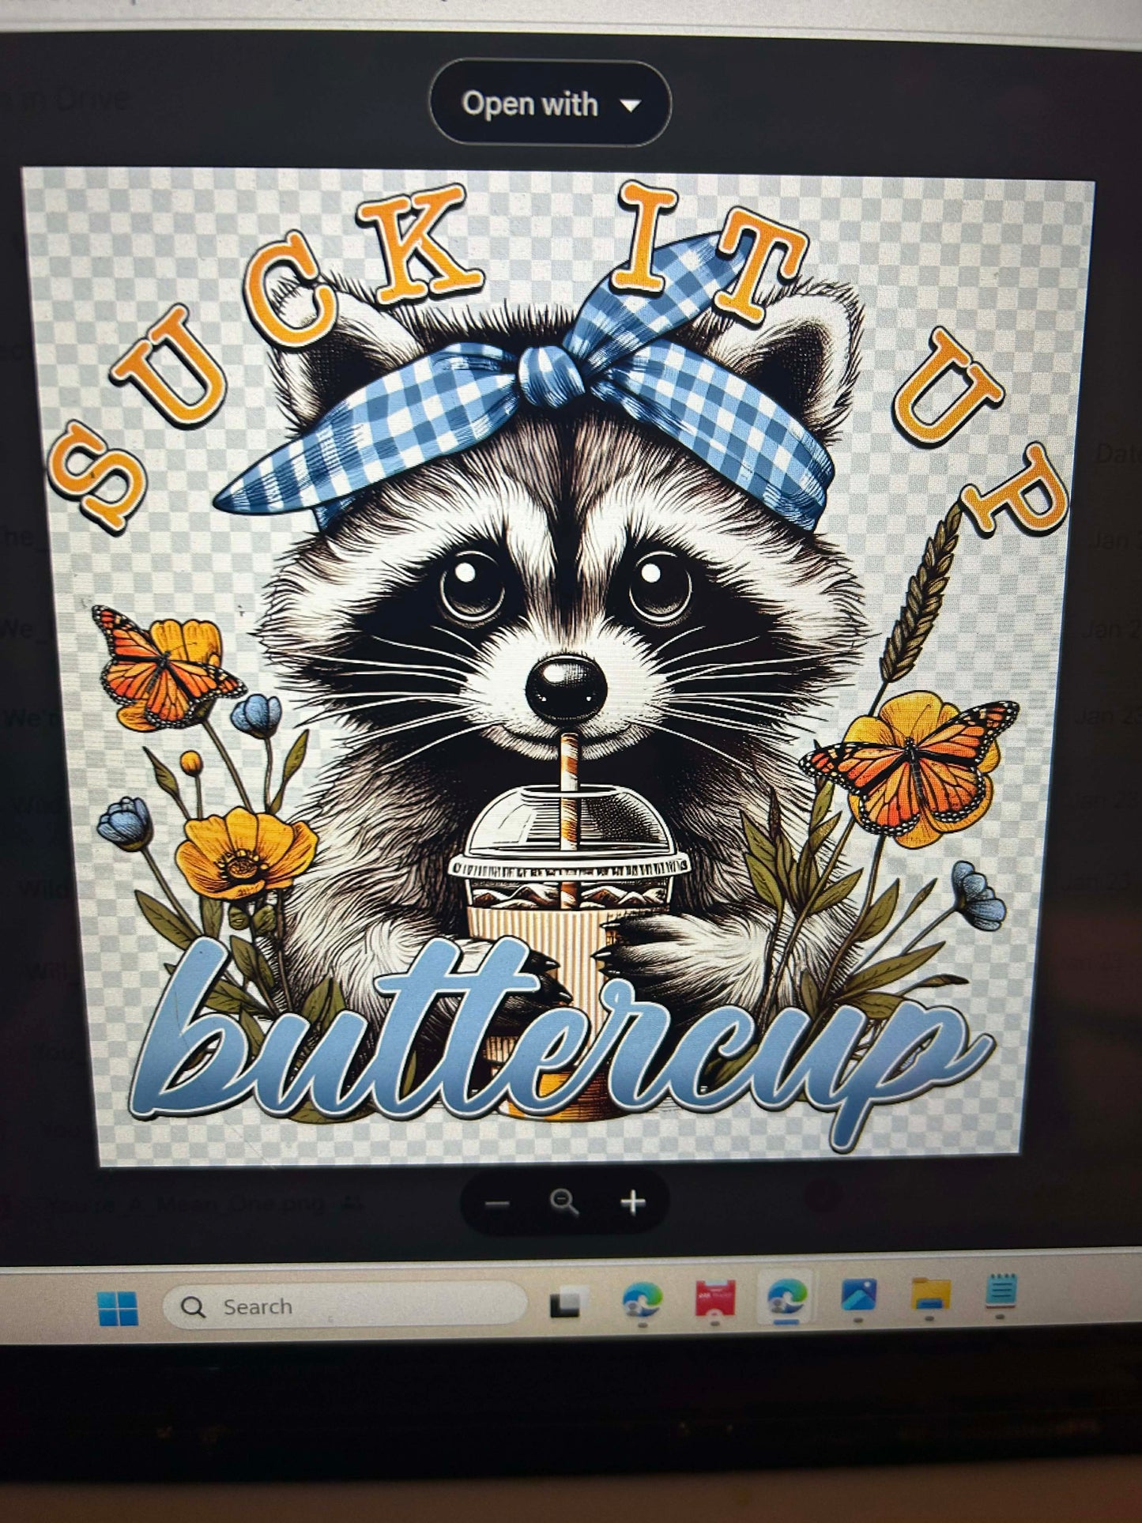The width and height of the screenshot is (1142, 1523).
Task: Zoom in using the plus button
Action: pos(633,1203)
